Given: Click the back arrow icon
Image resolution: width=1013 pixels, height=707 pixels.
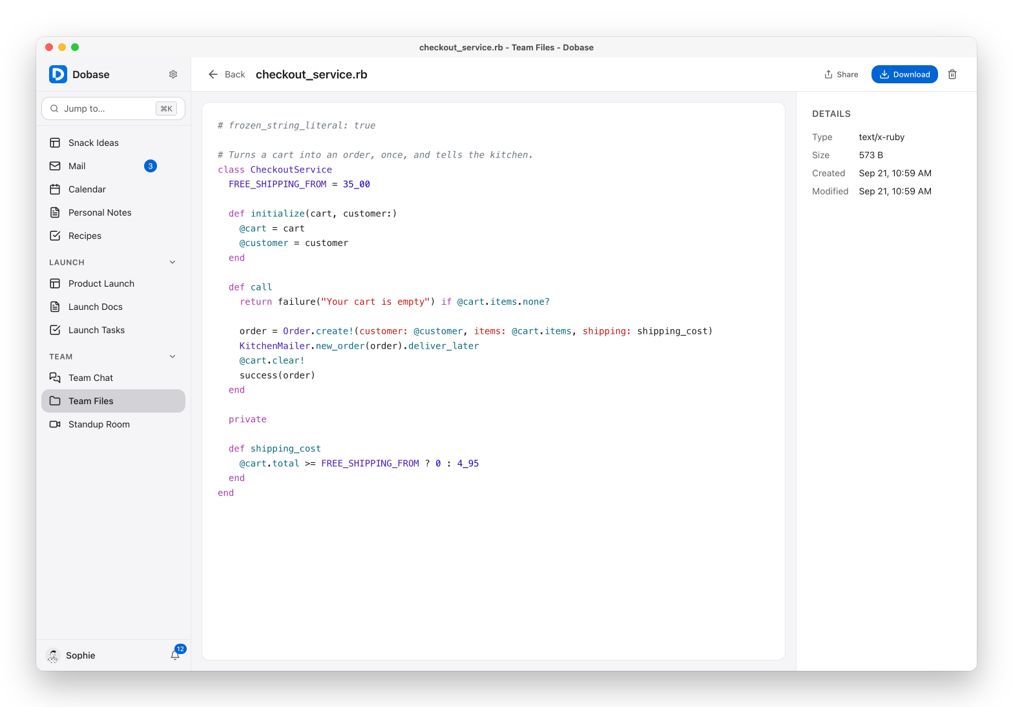Looking at the screenshot, I should [213, 74].
